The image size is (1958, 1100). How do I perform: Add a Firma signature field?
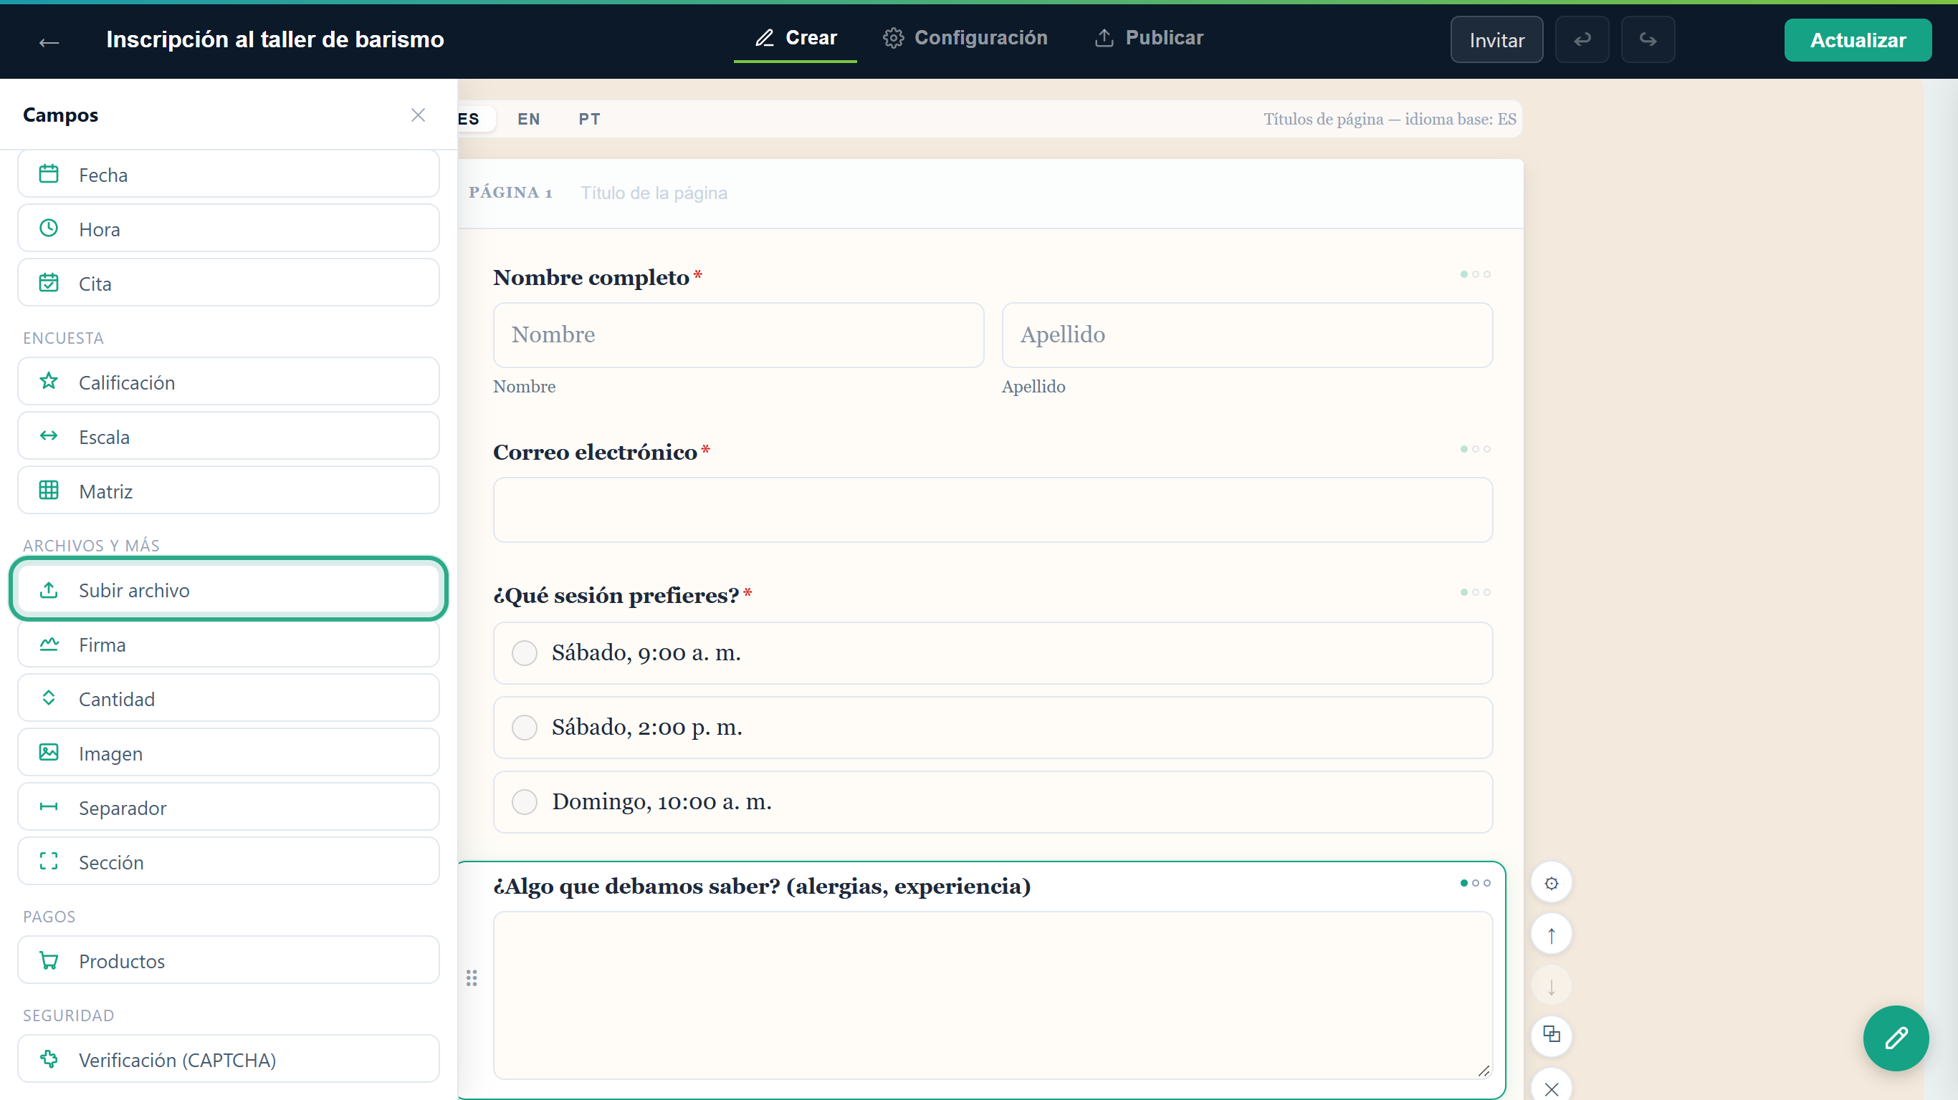pos(229,645)
